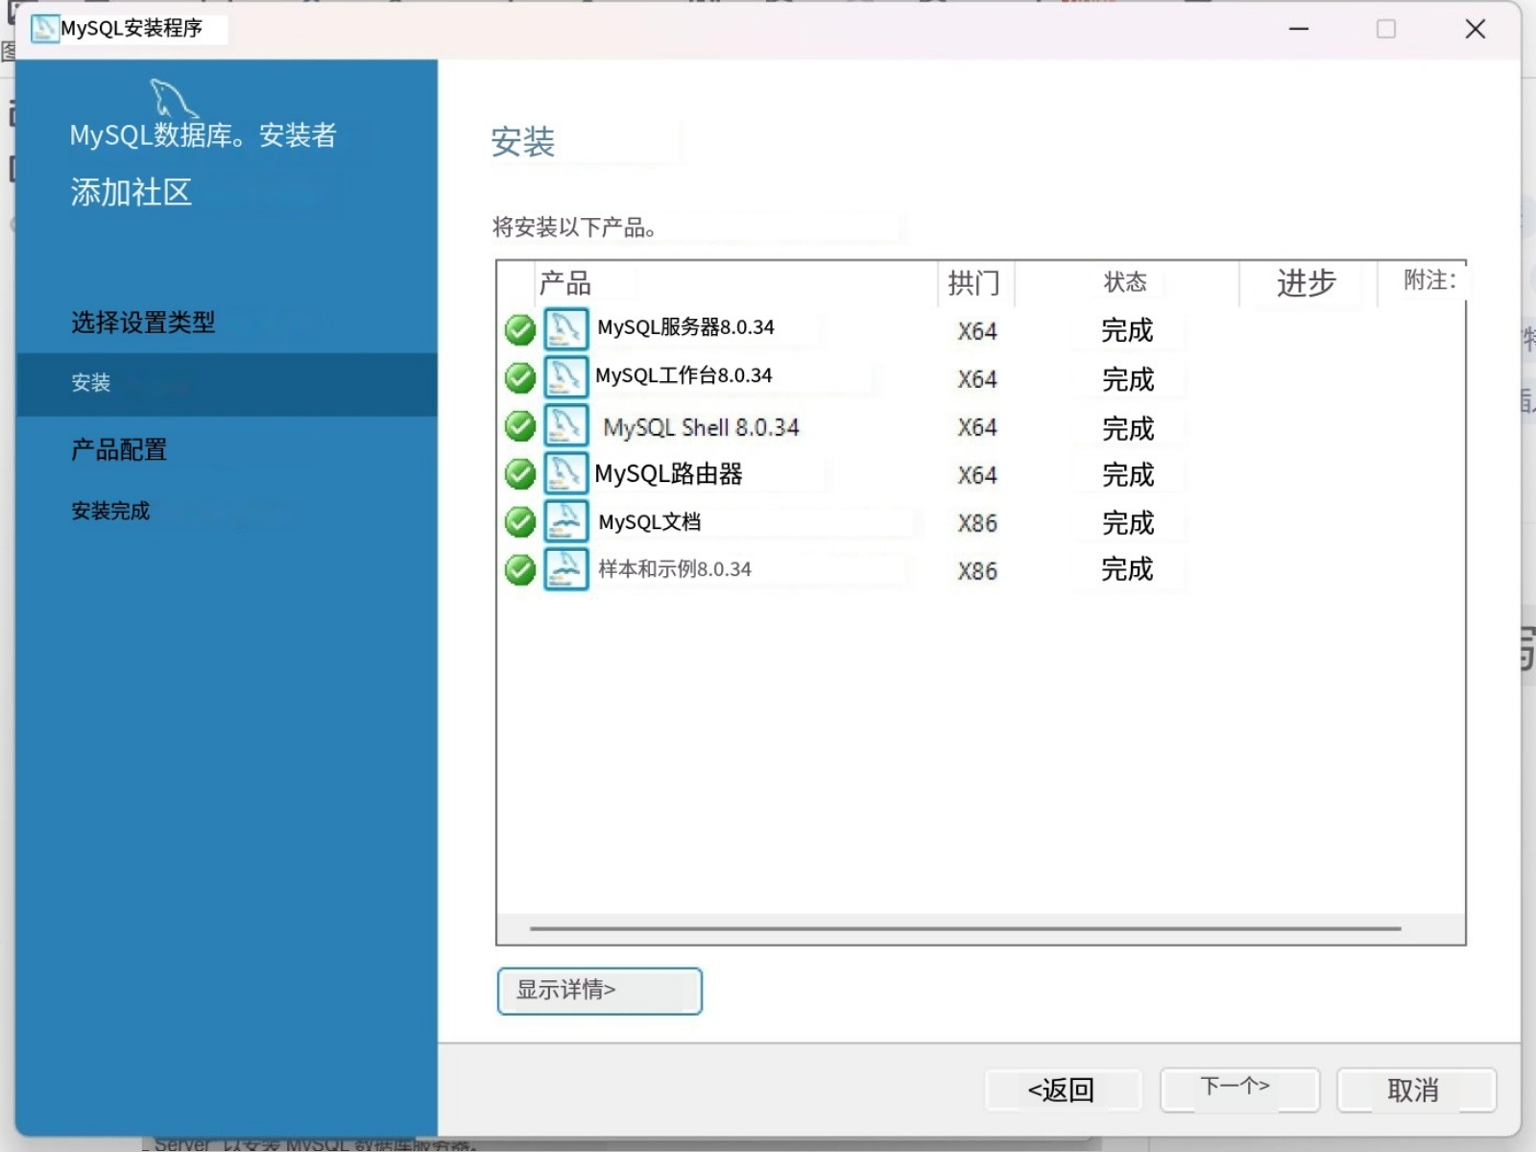Open the 安装完成 step
The width and height of the screenshot is (1536, 1152).
[110, 511]
